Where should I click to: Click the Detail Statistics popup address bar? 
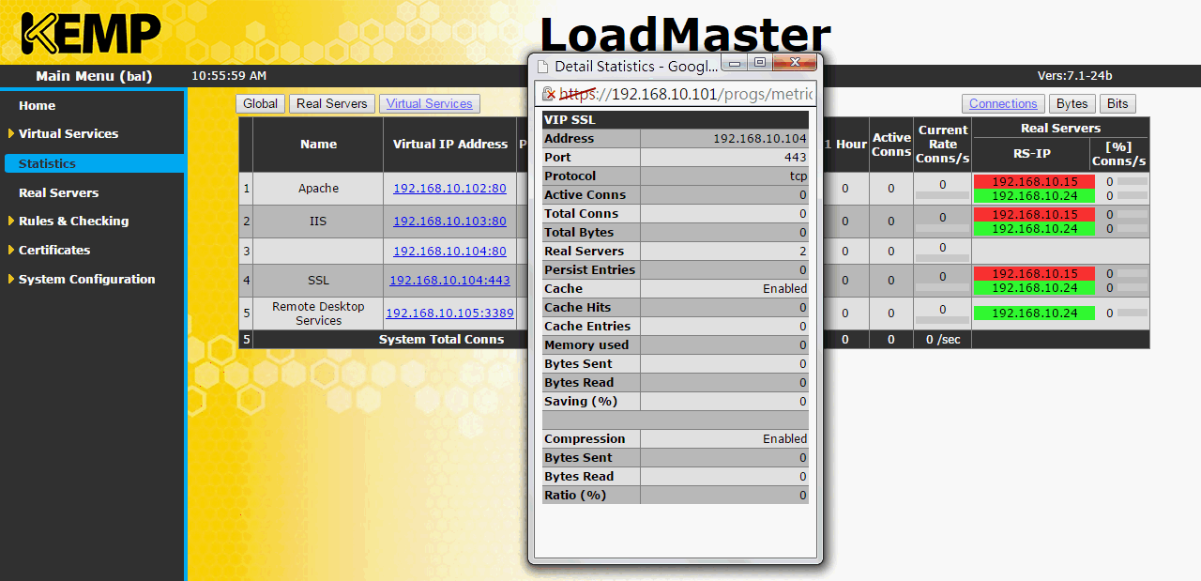pos(675,94)
